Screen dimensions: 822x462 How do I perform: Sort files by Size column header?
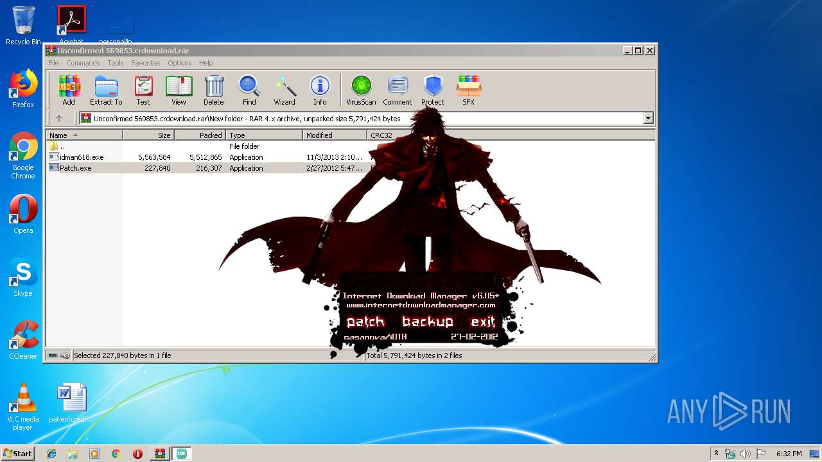click(148, 135)
